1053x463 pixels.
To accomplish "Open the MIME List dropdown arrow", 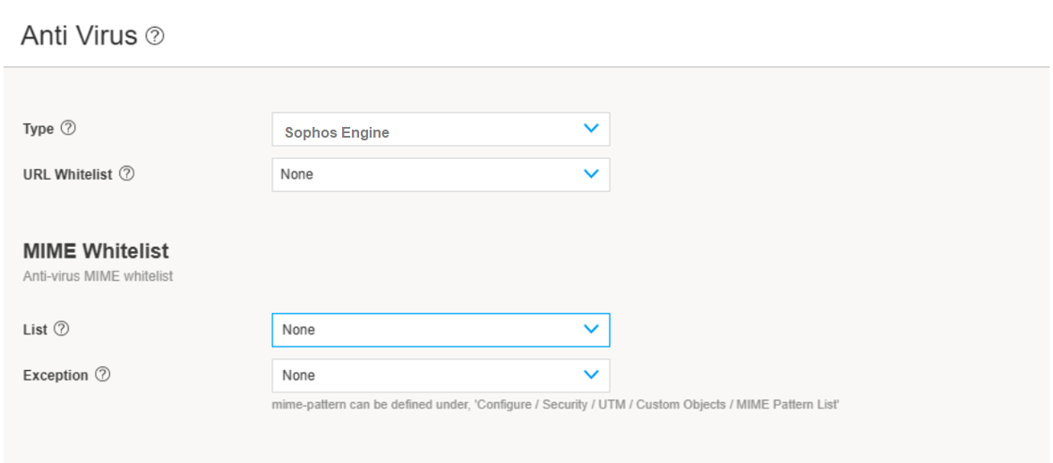I will click(x=591, y=329).
